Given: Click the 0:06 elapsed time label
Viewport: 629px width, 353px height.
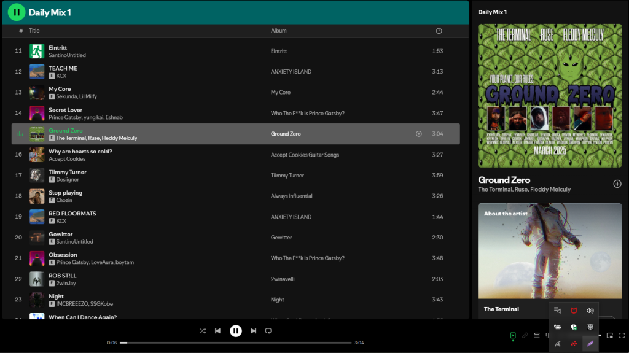Looking at the screenshot, I should (x=112, y=343).
